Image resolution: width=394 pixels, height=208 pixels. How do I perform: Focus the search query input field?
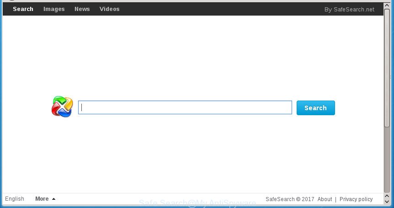point(185,107)
